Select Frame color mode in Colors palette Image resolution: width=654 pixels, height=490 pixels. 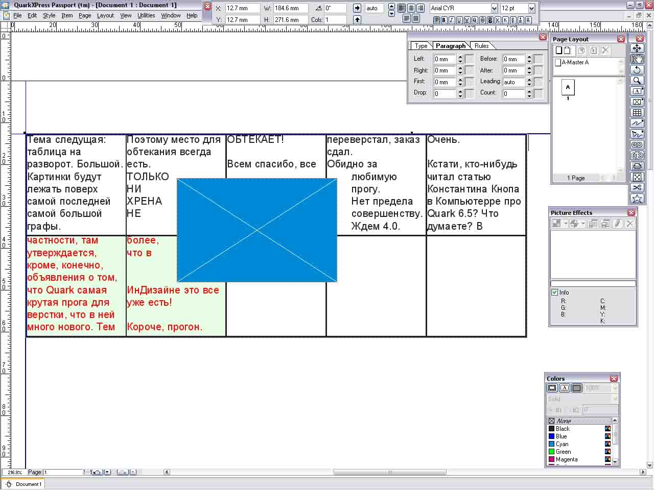(552, 388)
